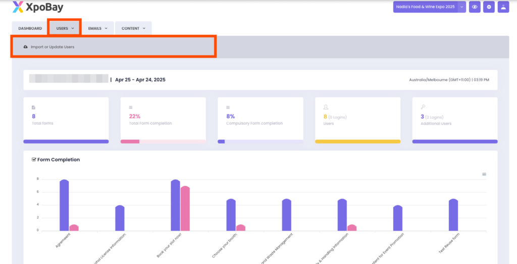Expand the event selector dropdown arrow

[461, 7]
